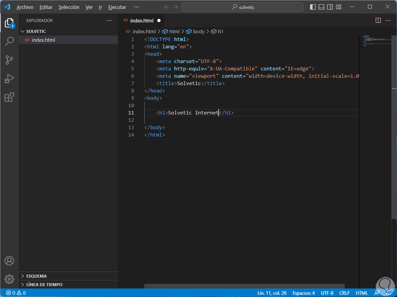Click the HTML language mode in status bar
The width and height of the screenshot is (397, 297).
(362, 293)
